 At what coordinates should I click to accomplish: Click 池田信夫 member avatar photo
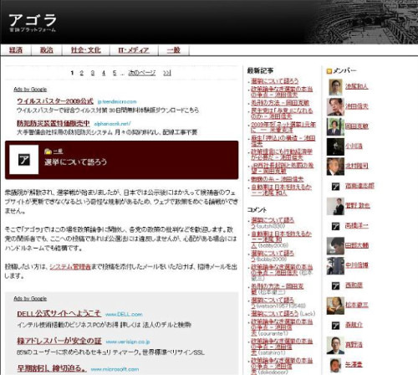tap(335, 106)
